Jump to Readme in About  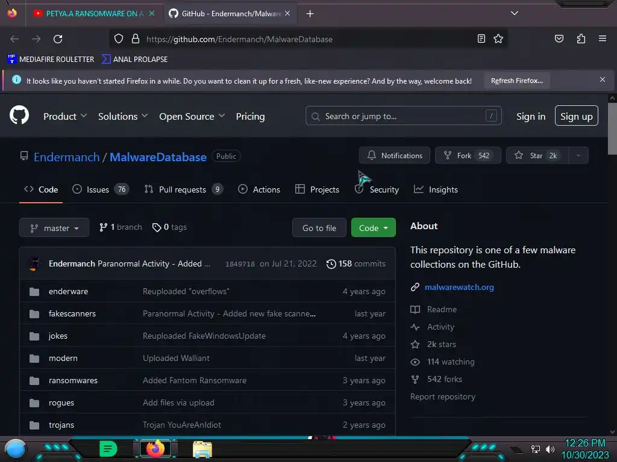tap(434, 310)
